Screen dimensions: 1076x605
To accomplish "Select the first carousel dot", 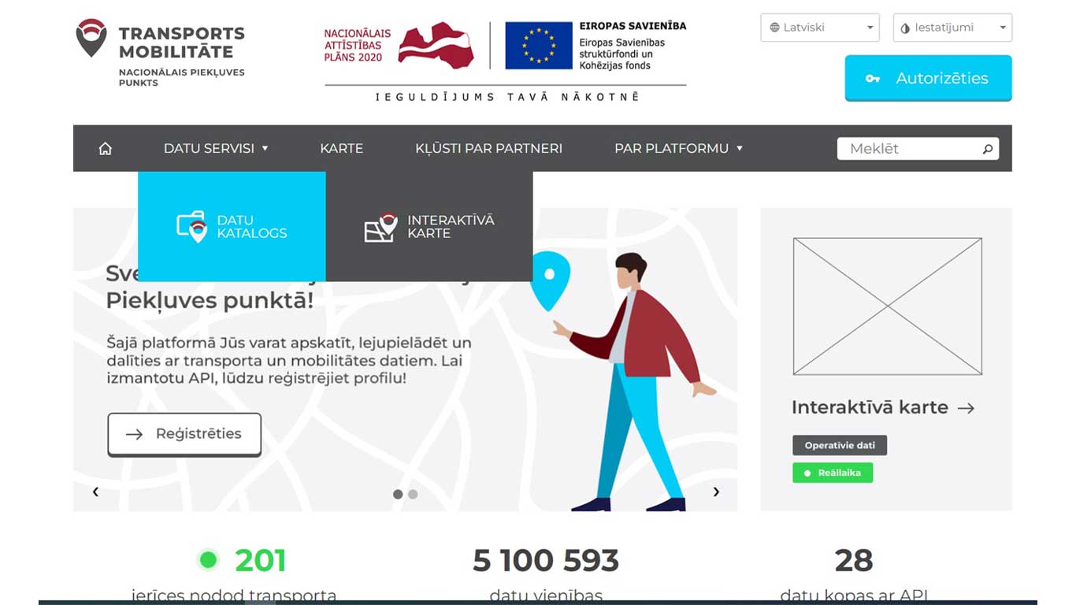I will click(398, 495).
